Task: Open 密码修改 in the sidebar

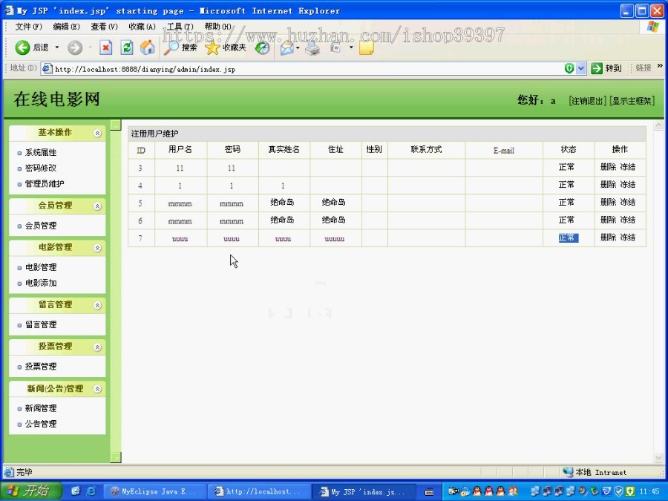Action: (x=41, y=168)
